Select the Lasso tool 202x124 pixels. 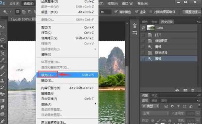2,40
